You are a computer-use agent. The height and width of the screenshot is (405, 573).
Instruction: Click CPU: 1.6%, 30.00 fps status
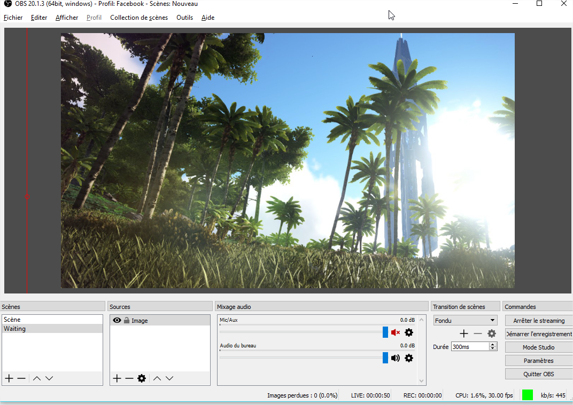pyautogui.click(x=484, y=395)
